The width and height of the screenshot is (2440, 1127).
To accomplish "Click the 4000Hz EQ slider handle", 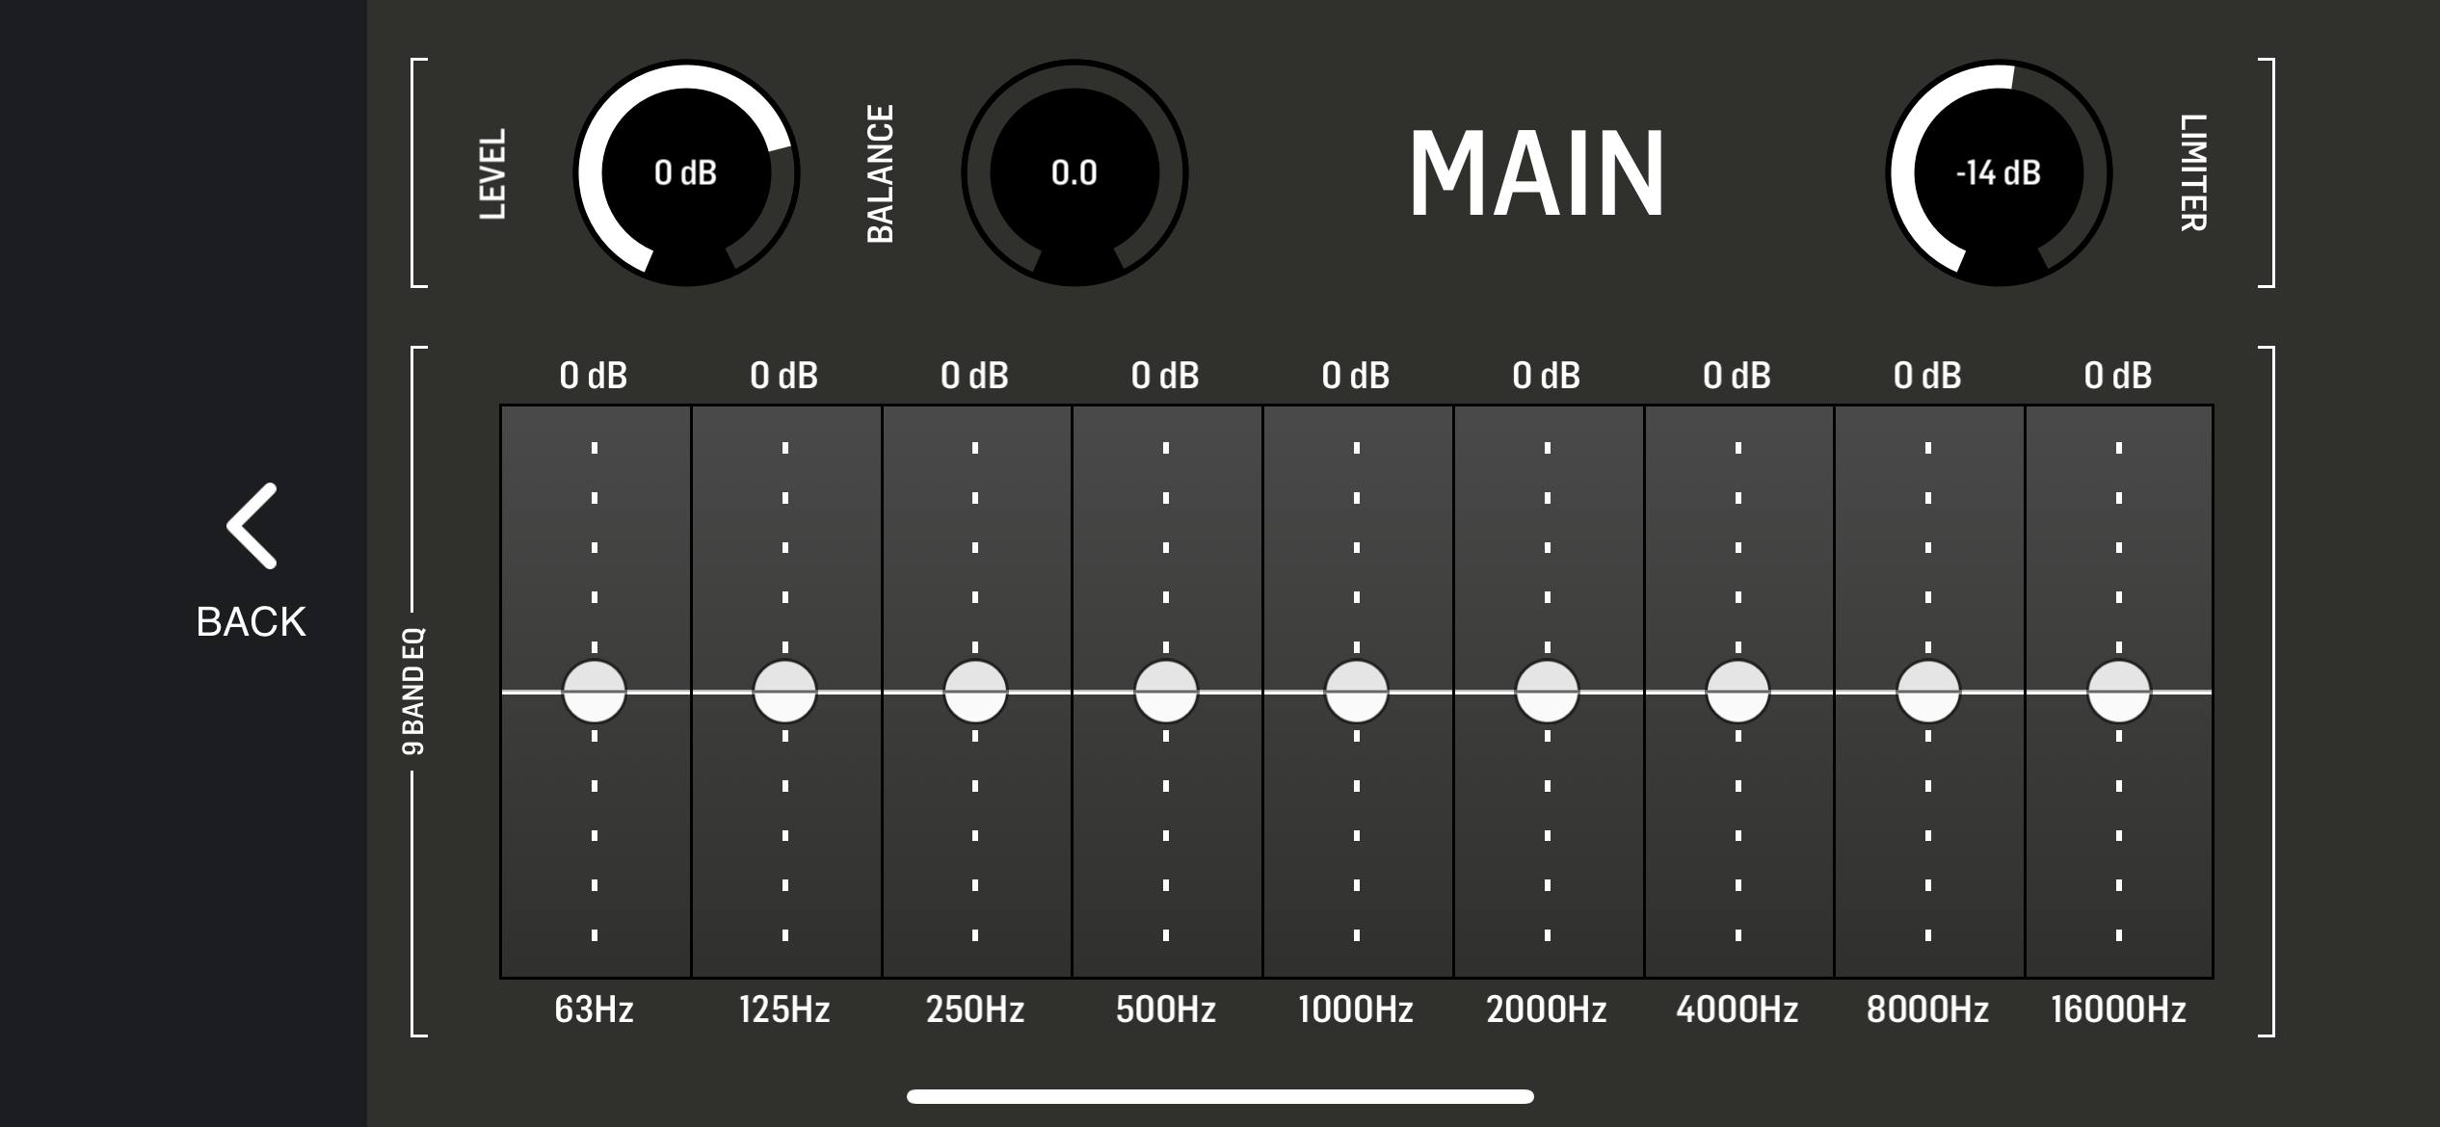I will coord(1737,692).
